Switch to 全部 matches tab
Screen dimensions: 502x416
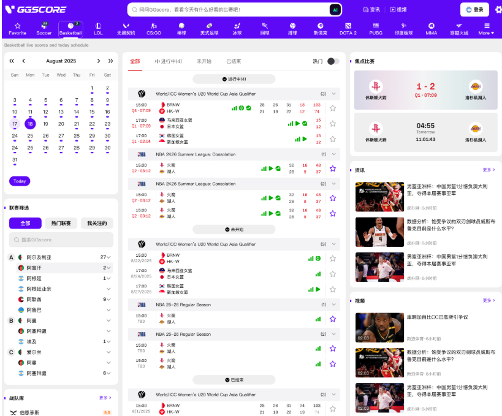pos(135,61)
